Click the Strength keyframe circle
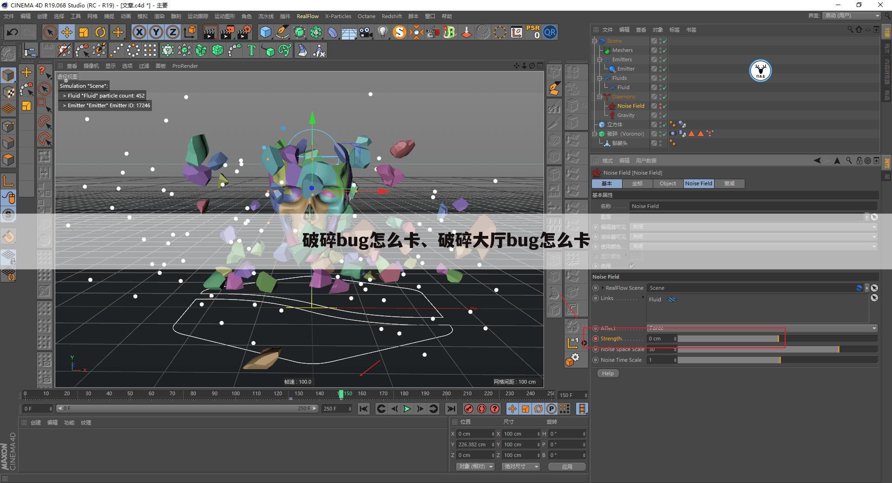 596,339
